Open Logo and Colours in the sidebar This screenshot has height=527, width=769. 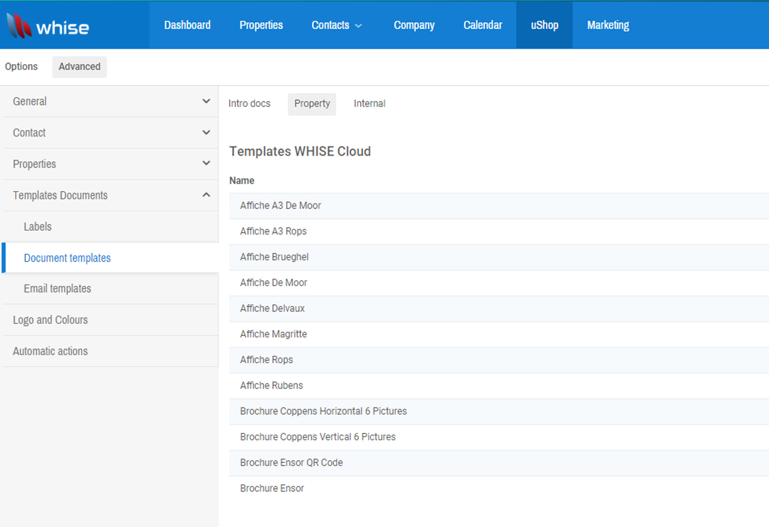click(110, 320)
